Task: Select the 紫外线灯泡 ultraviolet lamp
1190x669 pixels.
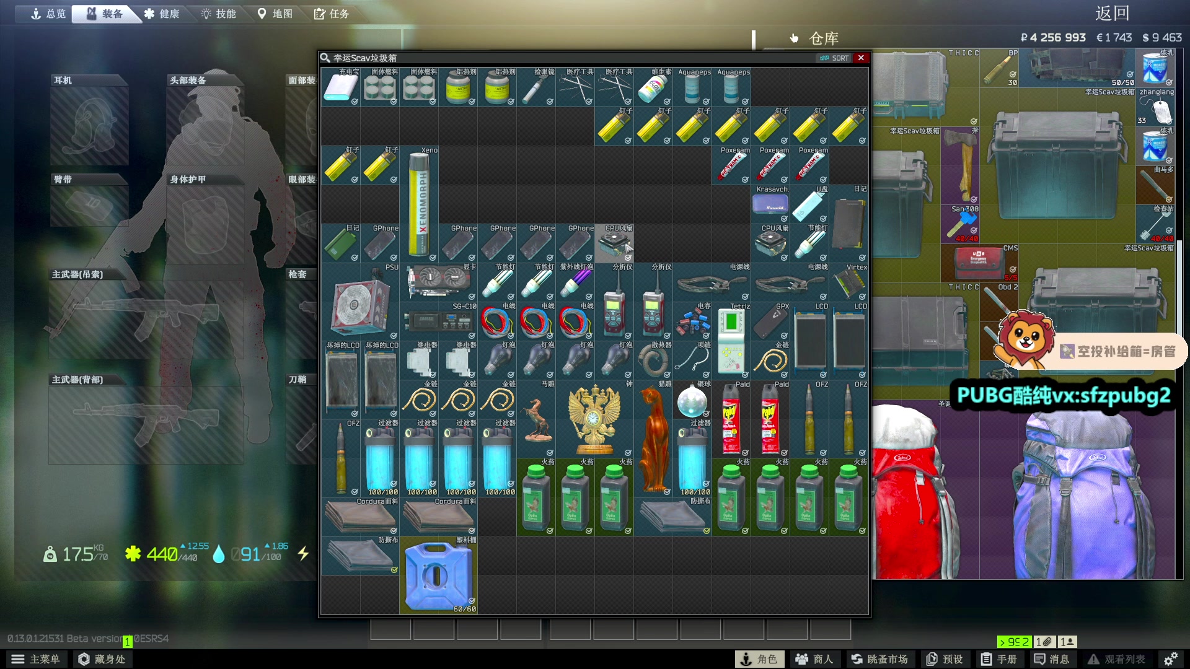Action: pos(575,282)
